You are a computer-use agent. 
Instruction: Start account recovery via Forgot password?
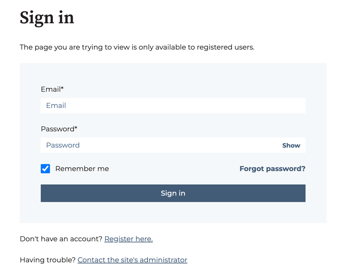[272, 168]
